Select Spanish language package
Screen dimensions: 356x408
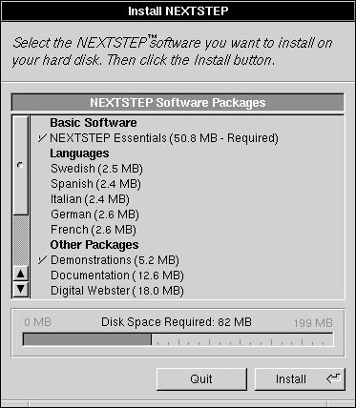point(188,184)
